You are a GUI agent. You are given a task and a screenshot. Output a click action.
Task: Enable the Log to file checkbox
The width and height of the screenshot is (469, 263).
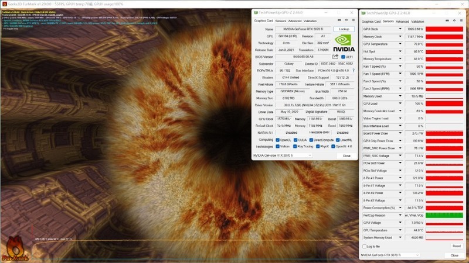pos(365,247)
